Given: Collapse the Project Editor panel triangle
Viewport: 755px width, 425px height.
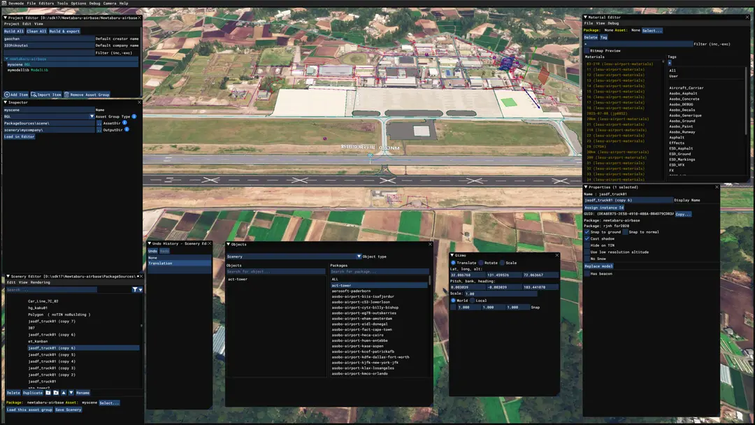Looking at the screenshot, I should pyautogui.click(x=6, y=17).
